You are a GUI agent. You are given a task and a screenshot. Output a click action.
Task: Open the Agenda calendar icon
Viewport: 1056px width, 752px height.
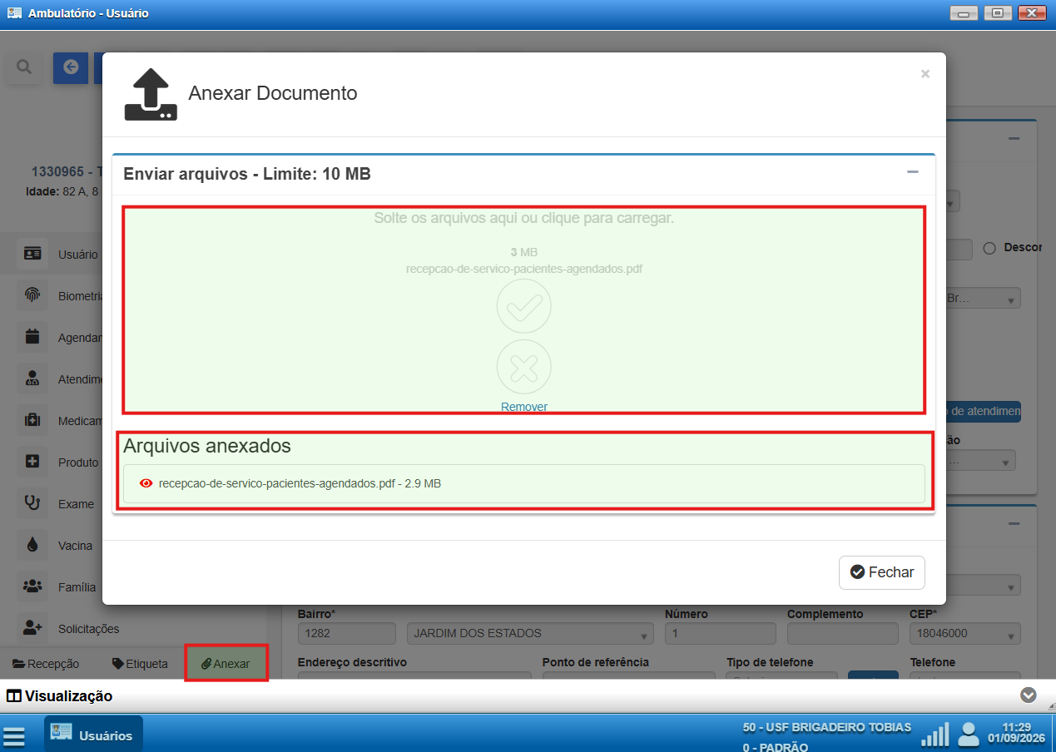tap(32, 337)
